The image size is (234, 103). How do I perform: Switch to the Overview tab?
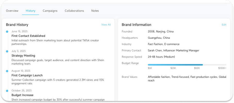12,11
